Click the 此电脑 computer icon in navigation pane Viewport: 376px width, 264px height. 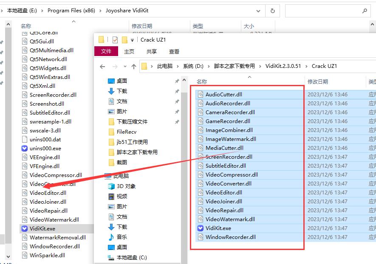[x=108, y=176]
